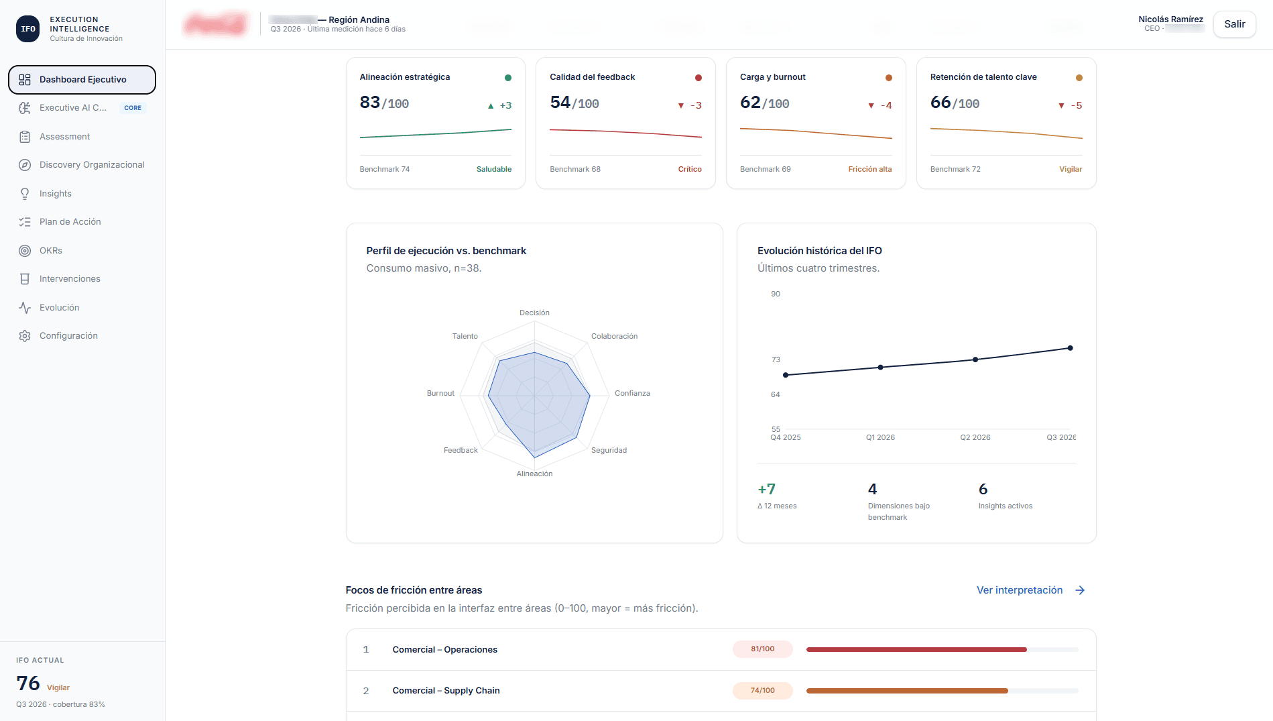The image size is (1273, 721).
Task: Click the 6 Insights activos value
Action: click(983, 490)
